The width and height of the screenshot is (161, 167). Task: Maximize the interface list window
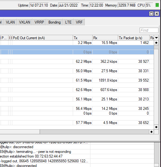(151, 14)
